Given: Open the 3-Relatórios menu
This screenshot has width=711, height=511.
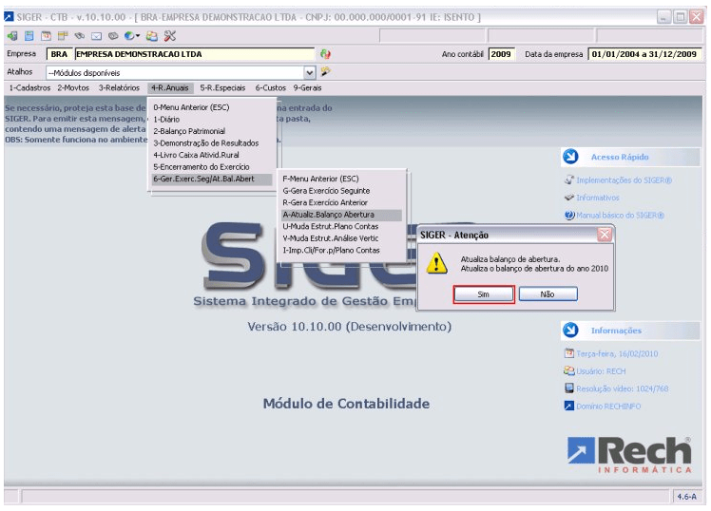Looking at the screenshot, I should [119, 88].
